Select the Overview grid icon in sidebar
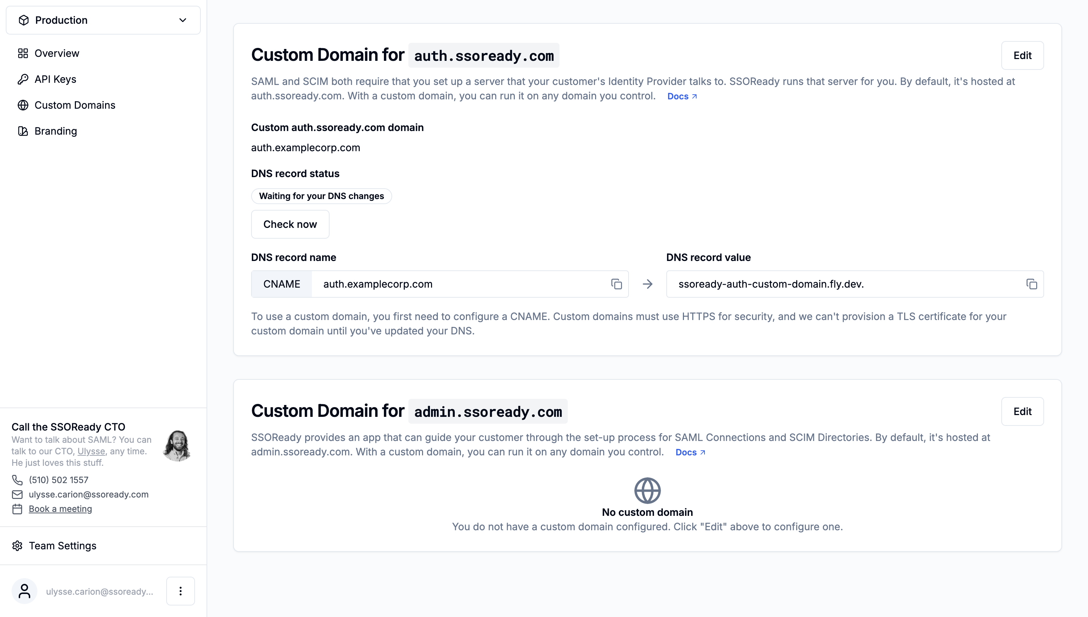Screen dimensions: 1088x617 tap(23, 53)
